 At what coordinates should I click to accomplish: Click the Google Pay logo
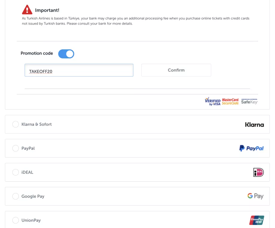coord(255,196)
